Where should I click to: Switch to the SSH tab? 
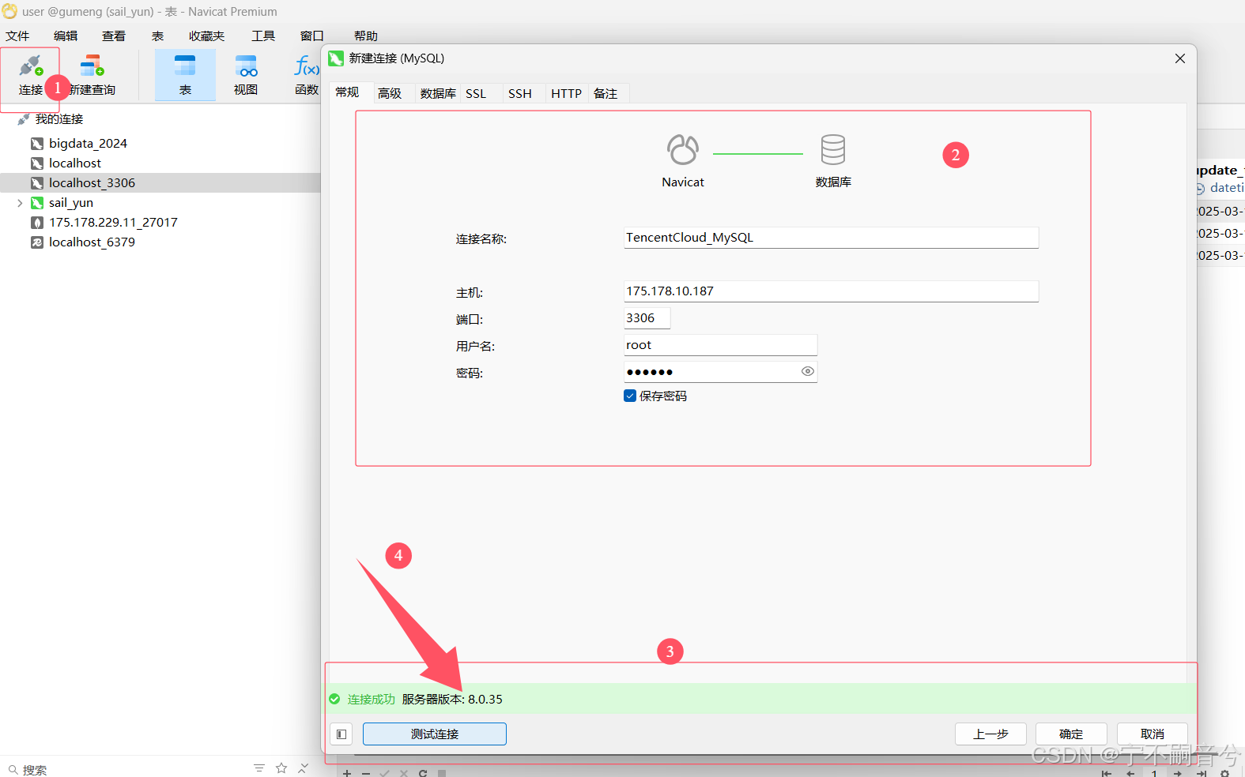[x=520, y=93]
